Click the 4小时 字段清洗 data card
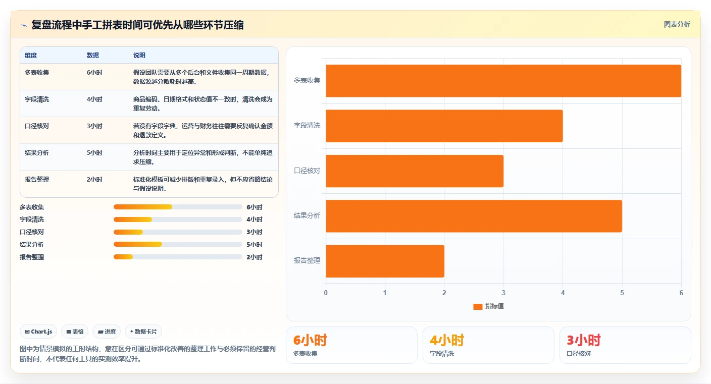The image size is (711, 384). (488, 345)
